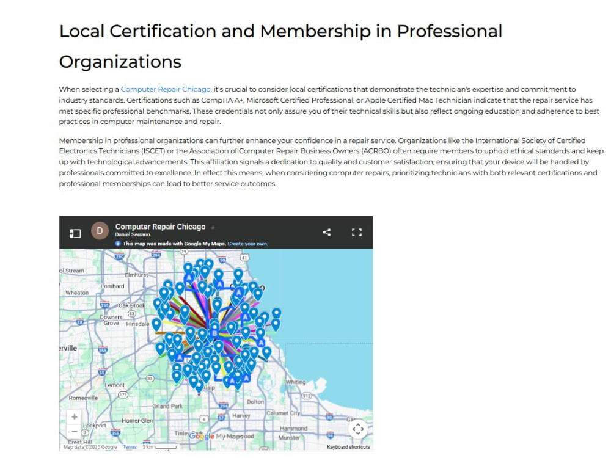
Task: Star the Computer Repair Chicago map
Action: click(x=213, y=227)
